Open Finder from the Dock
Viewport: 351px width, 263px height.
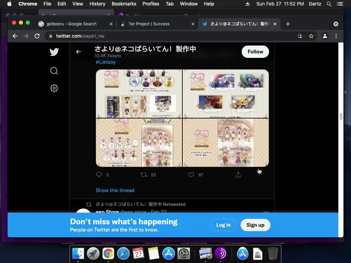point(78,254)
